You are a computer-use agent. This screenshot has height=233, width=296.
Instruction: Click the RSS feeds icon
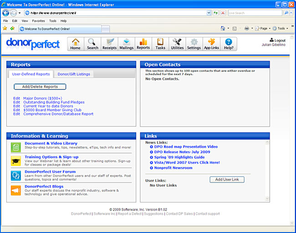click(x=235, y=29)
